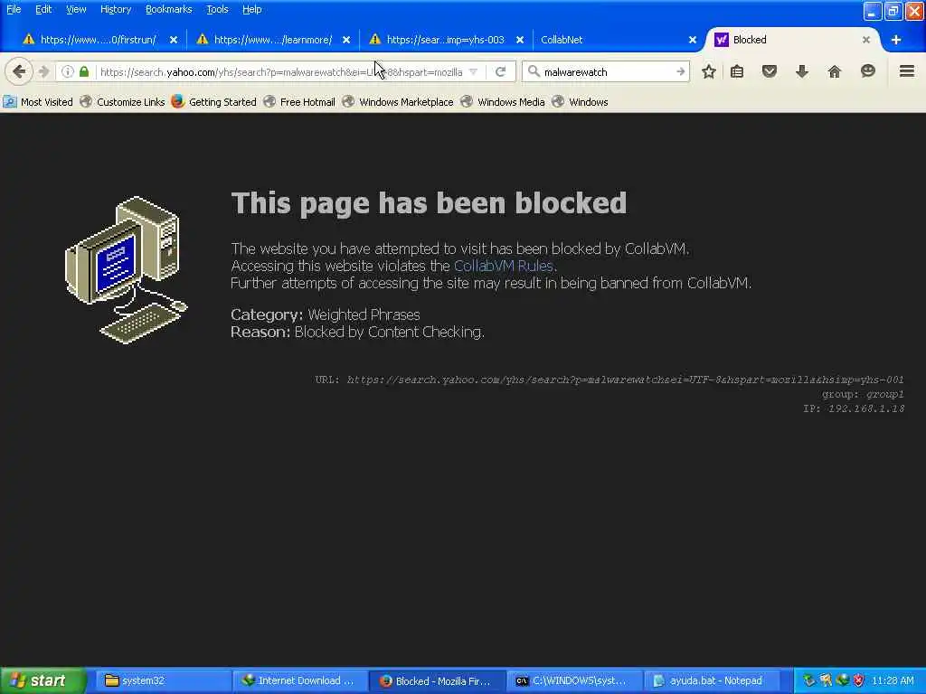Switch to system32 folder taskbar item
The height and width of the screenshot is (694, 926).
point(164,680)
